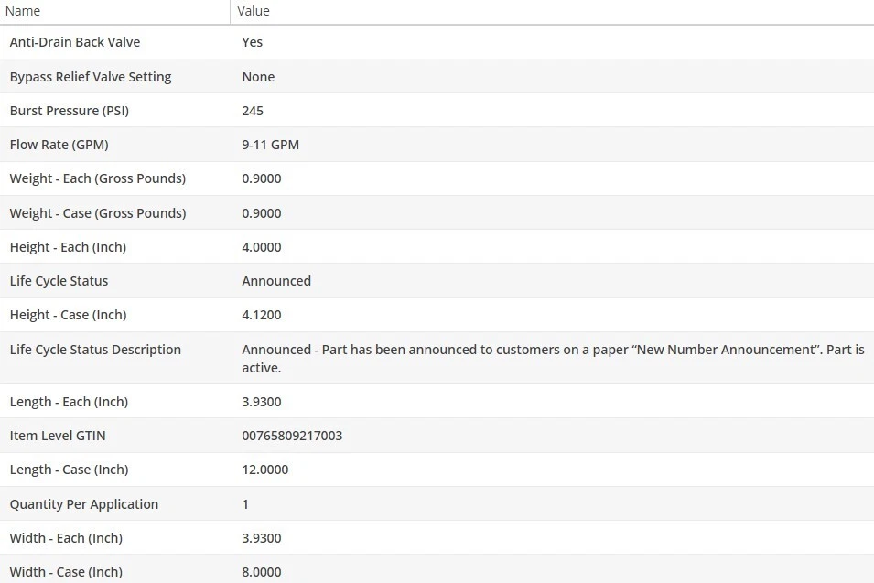Click the Life Cycle Status Description label
The height and width of the screenshot is (583, 874).
tap(95, 350)
